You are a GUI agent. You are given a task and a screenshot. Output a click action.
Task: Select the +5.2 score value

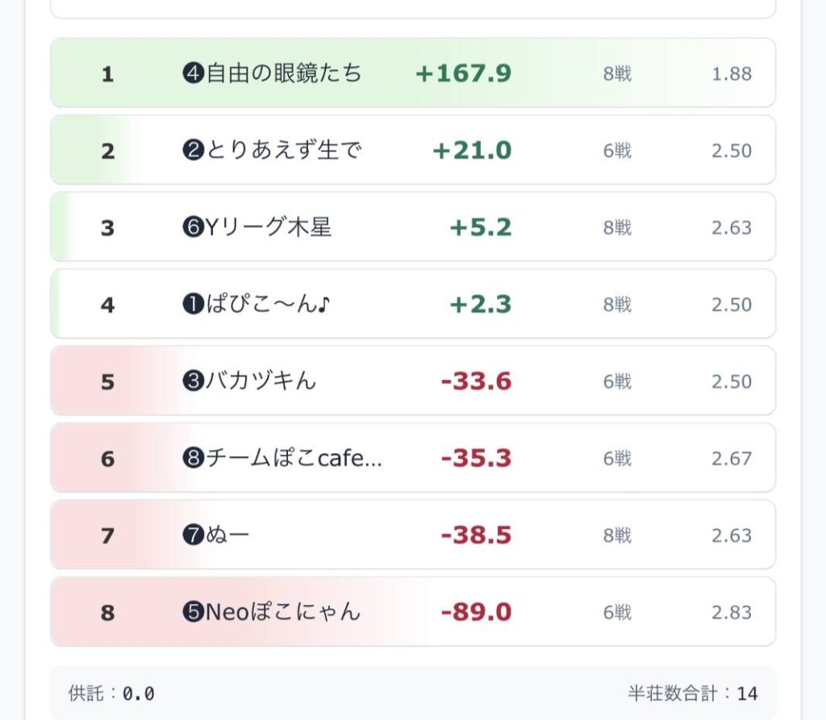[x=481, y=228]
